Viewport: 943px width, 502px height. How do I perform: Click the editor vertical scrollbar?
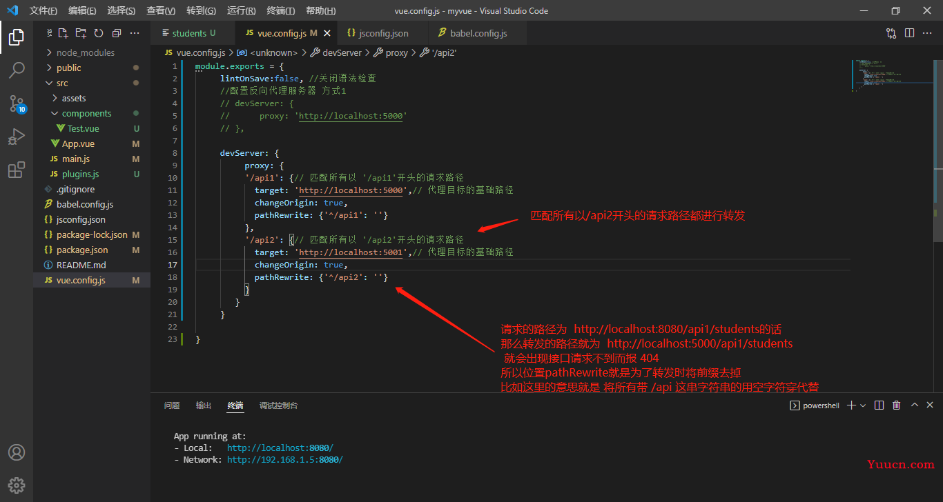[938, 150]
